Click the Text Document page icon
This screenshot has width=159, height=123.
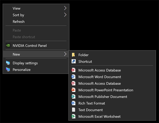(x=73, y=110)
